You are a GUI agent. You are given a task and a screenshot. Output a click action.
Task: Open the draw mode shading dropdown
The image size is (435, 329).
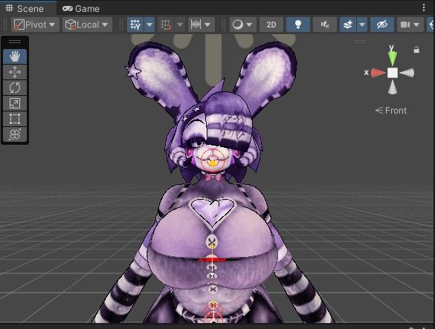click(242, 25)
